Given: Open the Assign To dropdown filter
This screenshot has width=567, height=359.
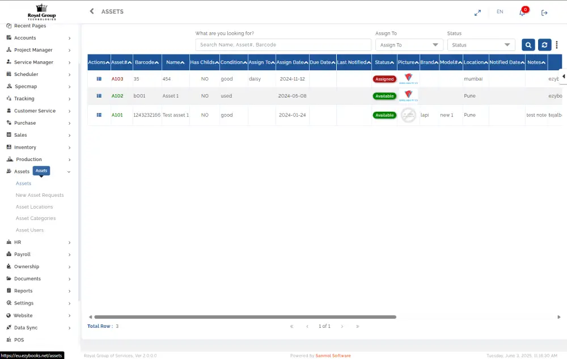Looking at the screenshot, I should [x=409, y=45].
